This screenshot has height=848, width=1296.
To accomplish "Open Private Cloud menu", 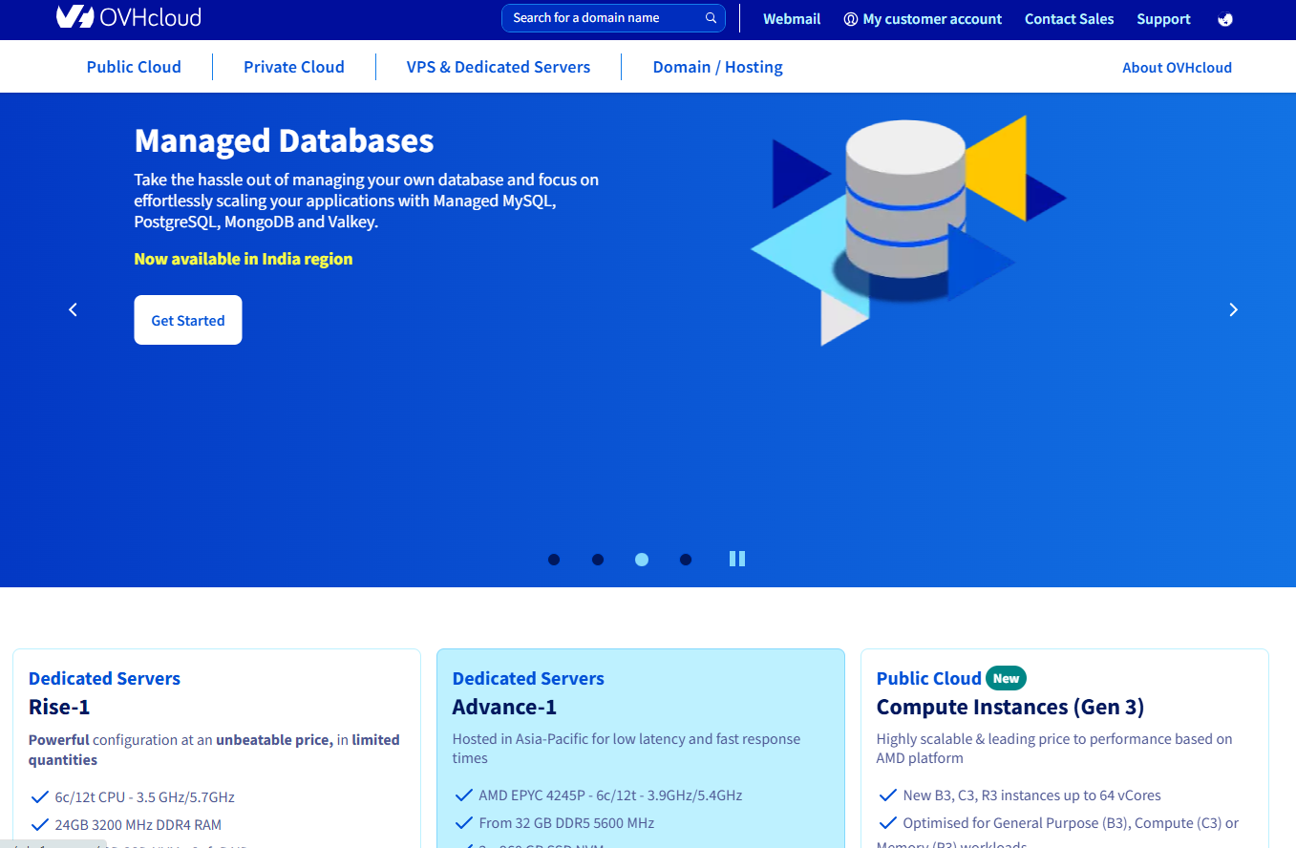I will (294, 67).
